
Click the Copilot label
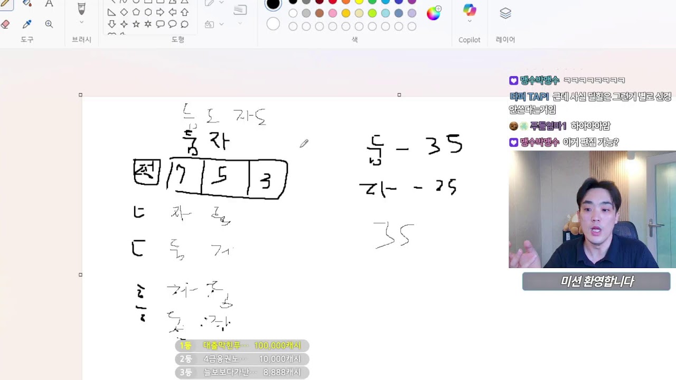coord(470,40)
